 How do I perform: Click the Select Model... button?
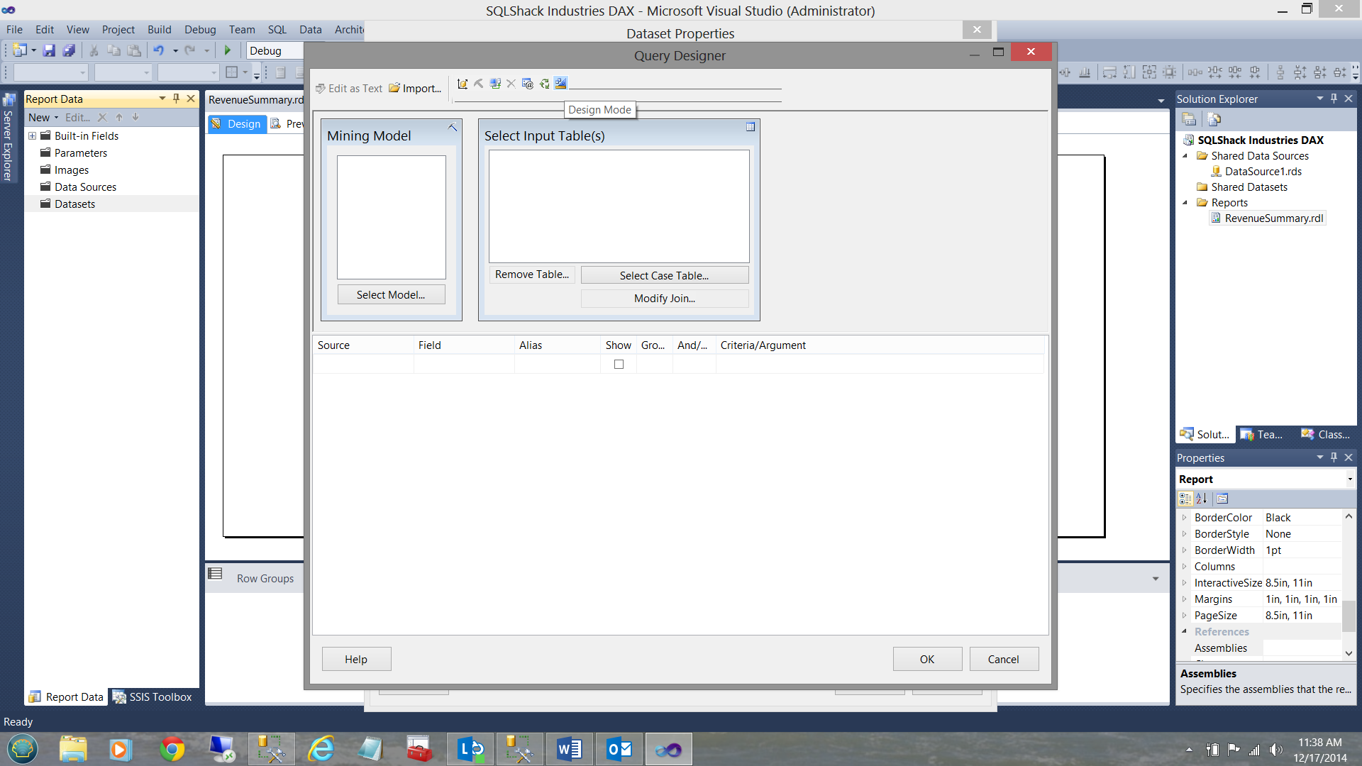[391, 295]
